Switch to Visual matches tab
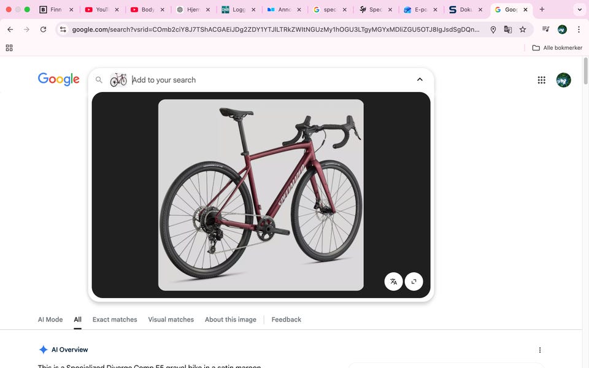 click(171, 320)
